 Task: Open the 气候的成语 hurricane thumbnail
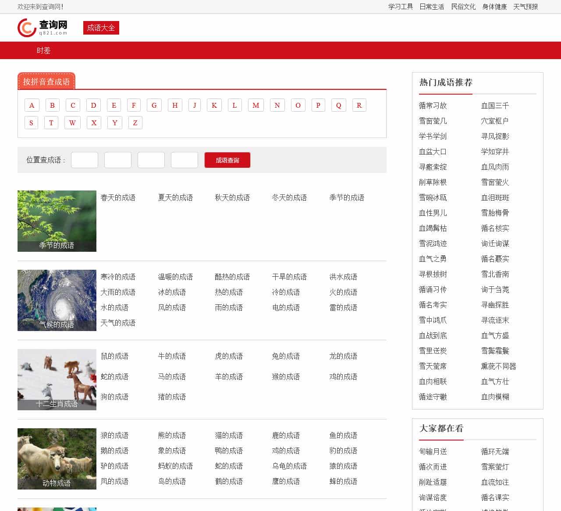point(57,300)
